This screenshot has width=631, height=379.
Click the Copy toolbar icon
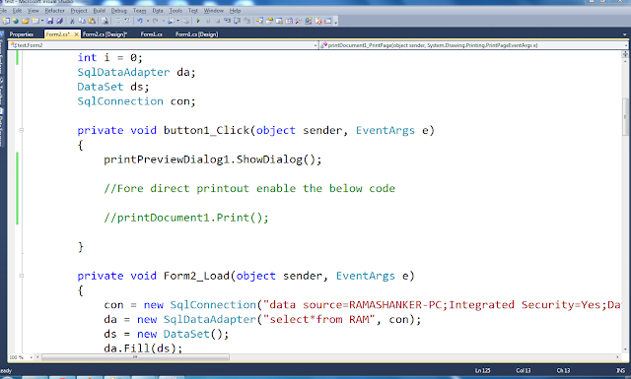(x=82, y=21)
